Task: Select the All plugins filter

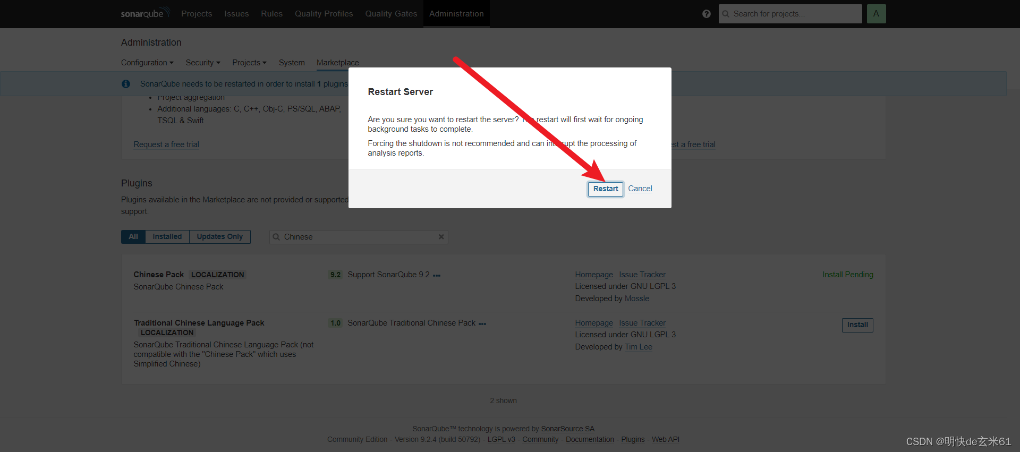Action: [133, 237]
